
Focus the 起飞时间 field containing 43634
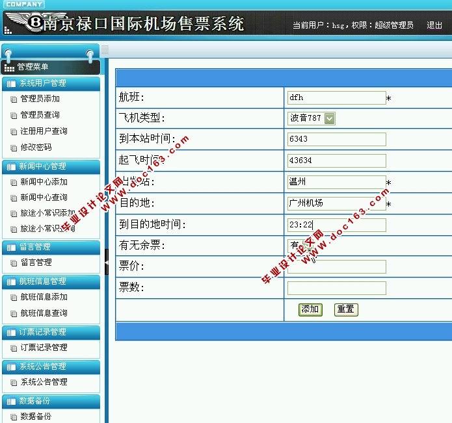(x=337, y=160)
